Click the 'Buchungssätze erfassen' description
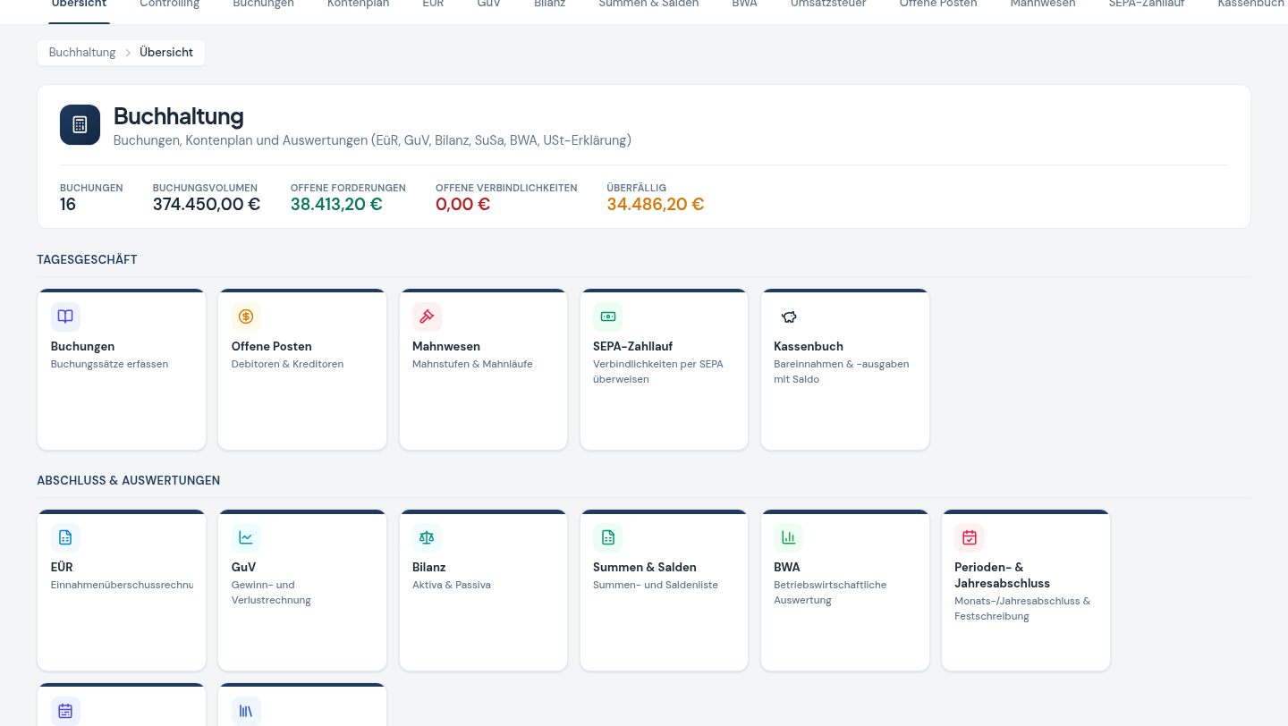1288x726 pixels. pyautogui.click(x=109, y=364)
